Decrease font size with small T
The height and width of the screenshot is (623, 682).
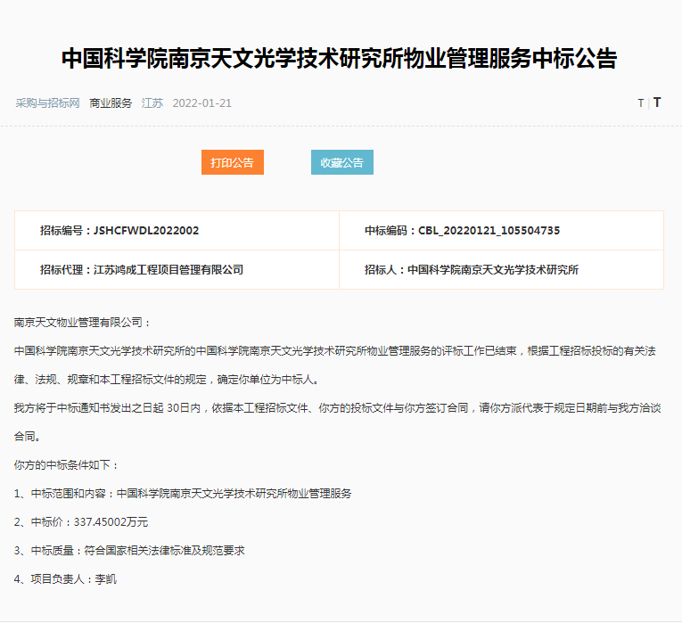click(x=640, y=103)
